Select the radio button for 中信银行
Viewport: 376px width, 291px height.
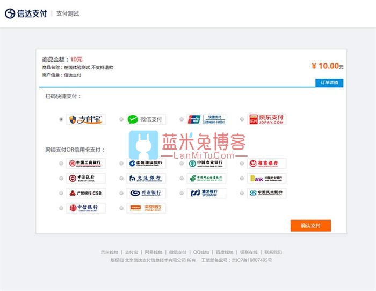coord(61,208)
